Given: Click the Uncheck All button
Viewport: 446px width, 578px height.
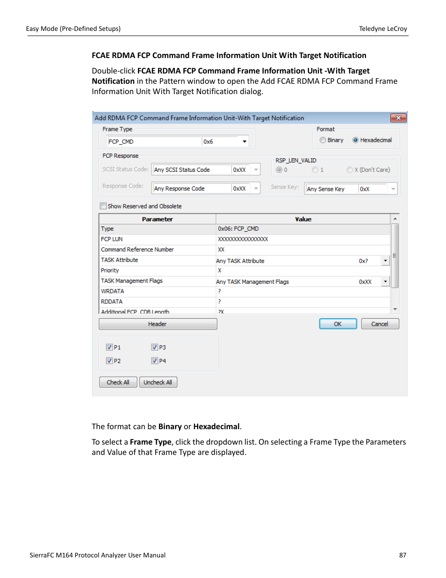Looking at the screenshot, I should point(158,382).
